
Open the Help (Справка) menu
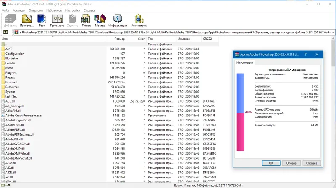[x=89, y=10]
